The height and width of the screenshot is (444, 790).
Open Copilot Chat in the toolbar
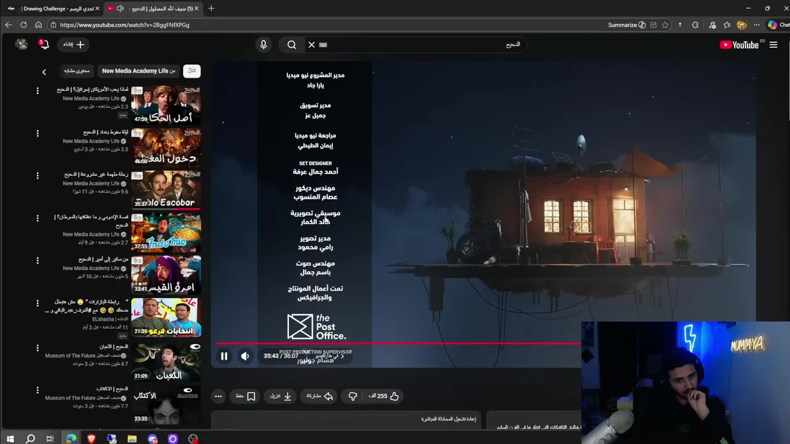click(778, 25)
